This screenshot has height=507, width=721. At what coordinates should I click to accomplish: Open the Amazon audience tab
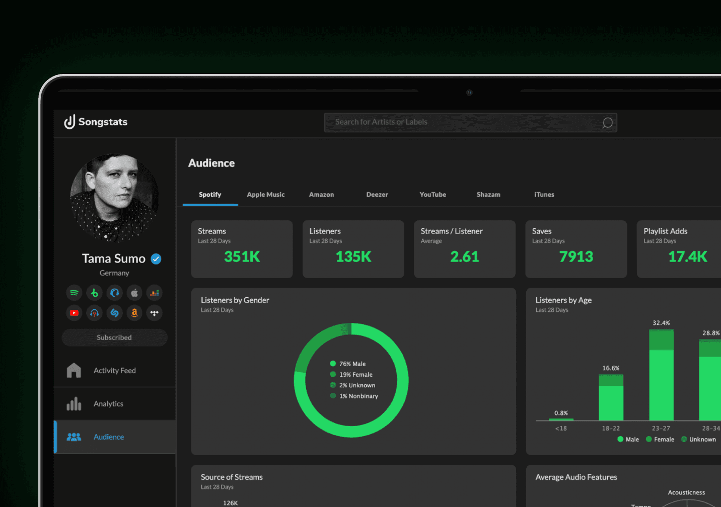click(x=321, y=195)
